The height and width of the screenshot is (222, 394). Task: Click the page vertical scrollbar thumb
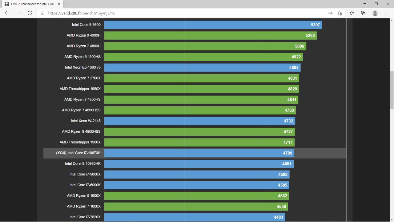click(392, 90)
